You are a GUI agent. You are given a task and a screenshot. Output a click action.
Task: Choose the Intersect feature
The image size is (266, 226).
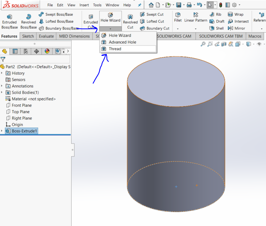tap(238, 21)
